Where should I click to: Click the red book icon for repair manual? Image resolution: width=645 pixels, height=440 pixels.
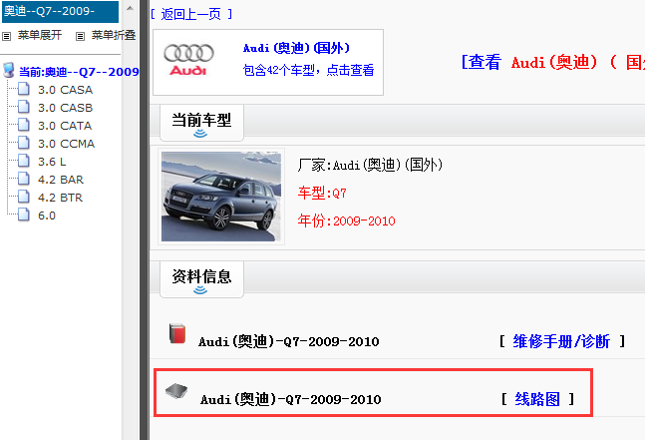pos(177,333)
